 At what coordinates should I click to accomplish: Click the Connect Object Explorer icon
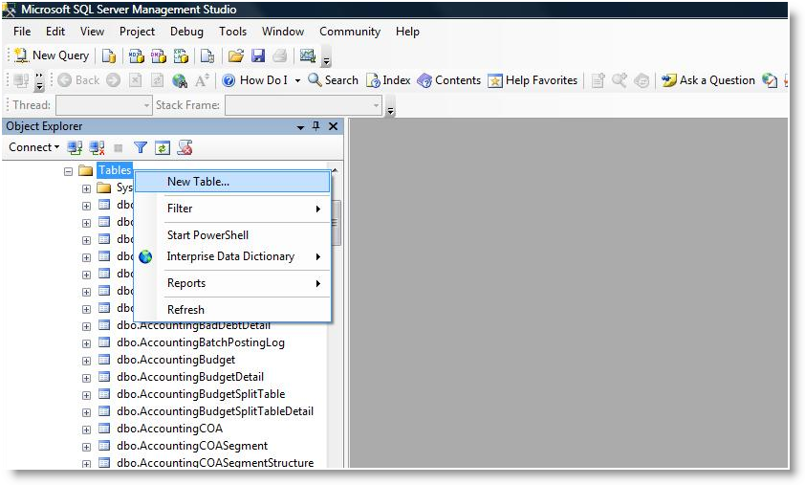pyautogui.click(x=75, y=147)
